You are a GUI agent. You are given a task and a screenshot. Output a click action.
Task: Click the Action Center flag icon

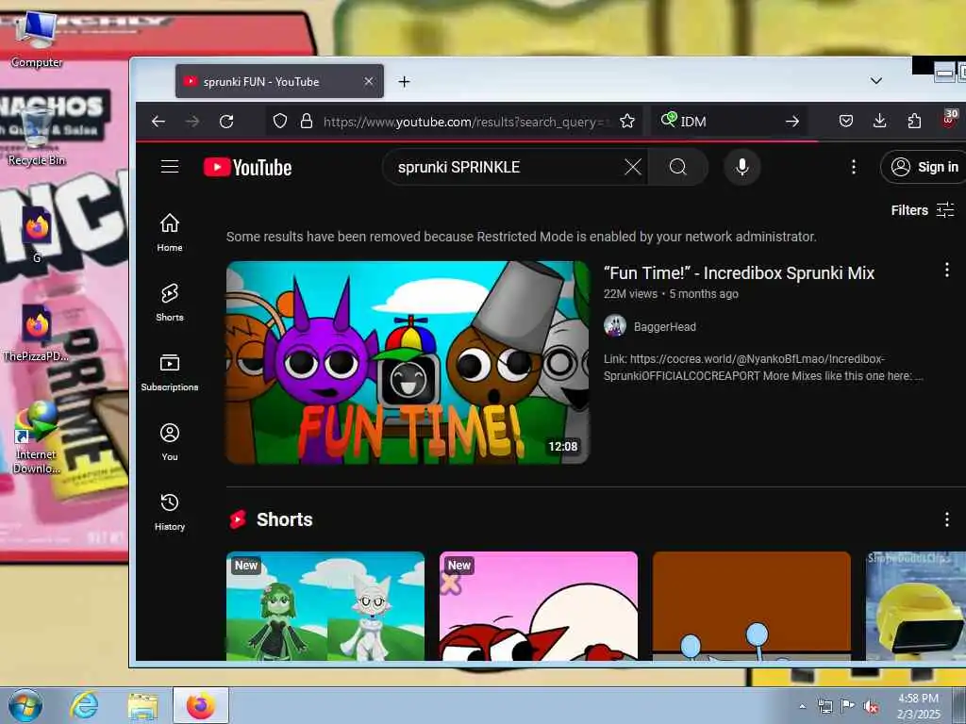847,706
